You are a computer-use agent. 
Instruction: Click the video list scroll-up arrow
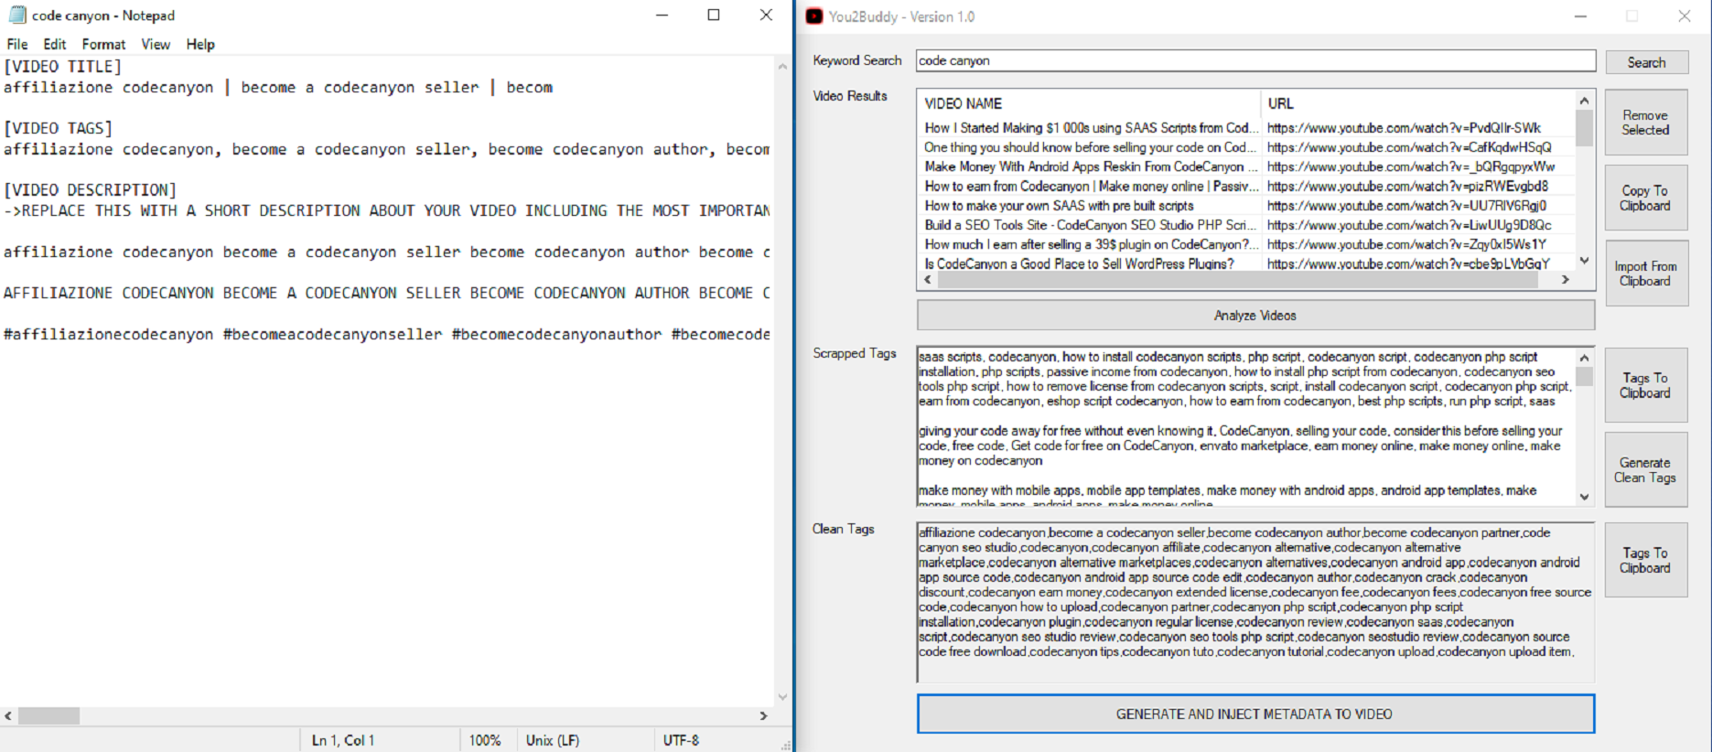tap(1584, 100)
